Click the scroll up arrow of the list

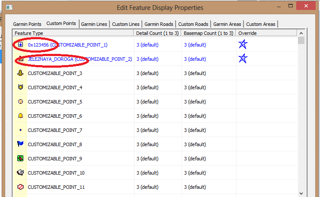[301, 33]
